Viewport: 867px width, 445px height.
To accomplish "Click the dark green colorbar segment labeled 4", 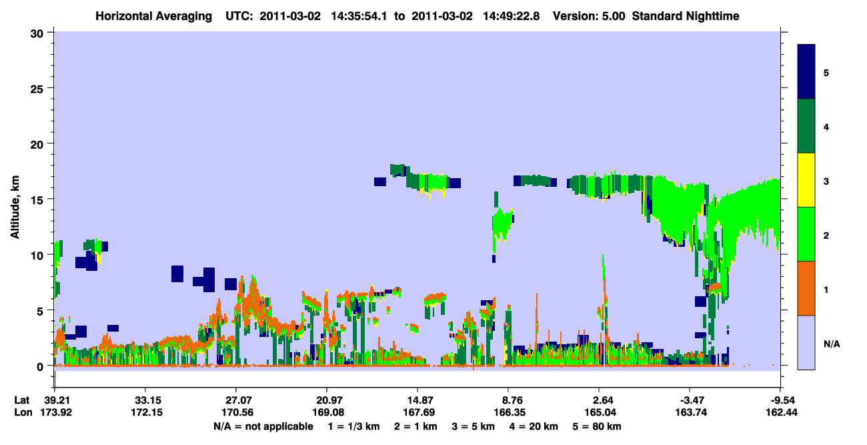I will tap(806, 126).
